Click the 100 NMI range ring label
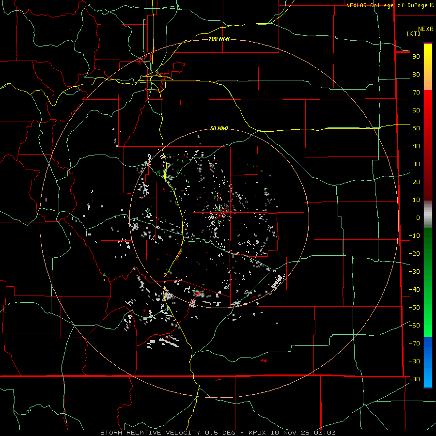Screen dimensions: 436x436 pos(219,39)
